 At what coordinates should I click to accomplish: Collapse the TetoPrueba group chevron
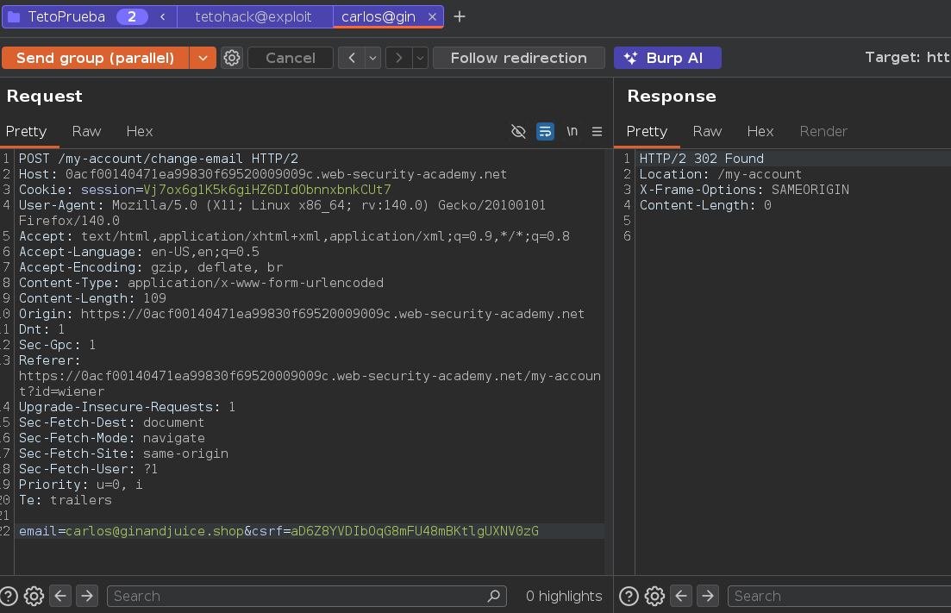coord(163,17)
